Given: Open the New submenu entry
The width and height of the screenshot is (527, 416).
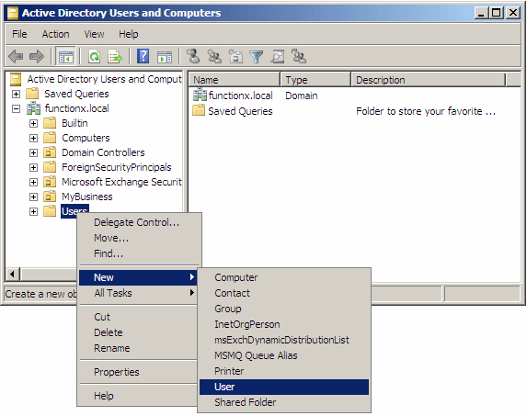Looking at the screenshot, I should click(138, 277).
